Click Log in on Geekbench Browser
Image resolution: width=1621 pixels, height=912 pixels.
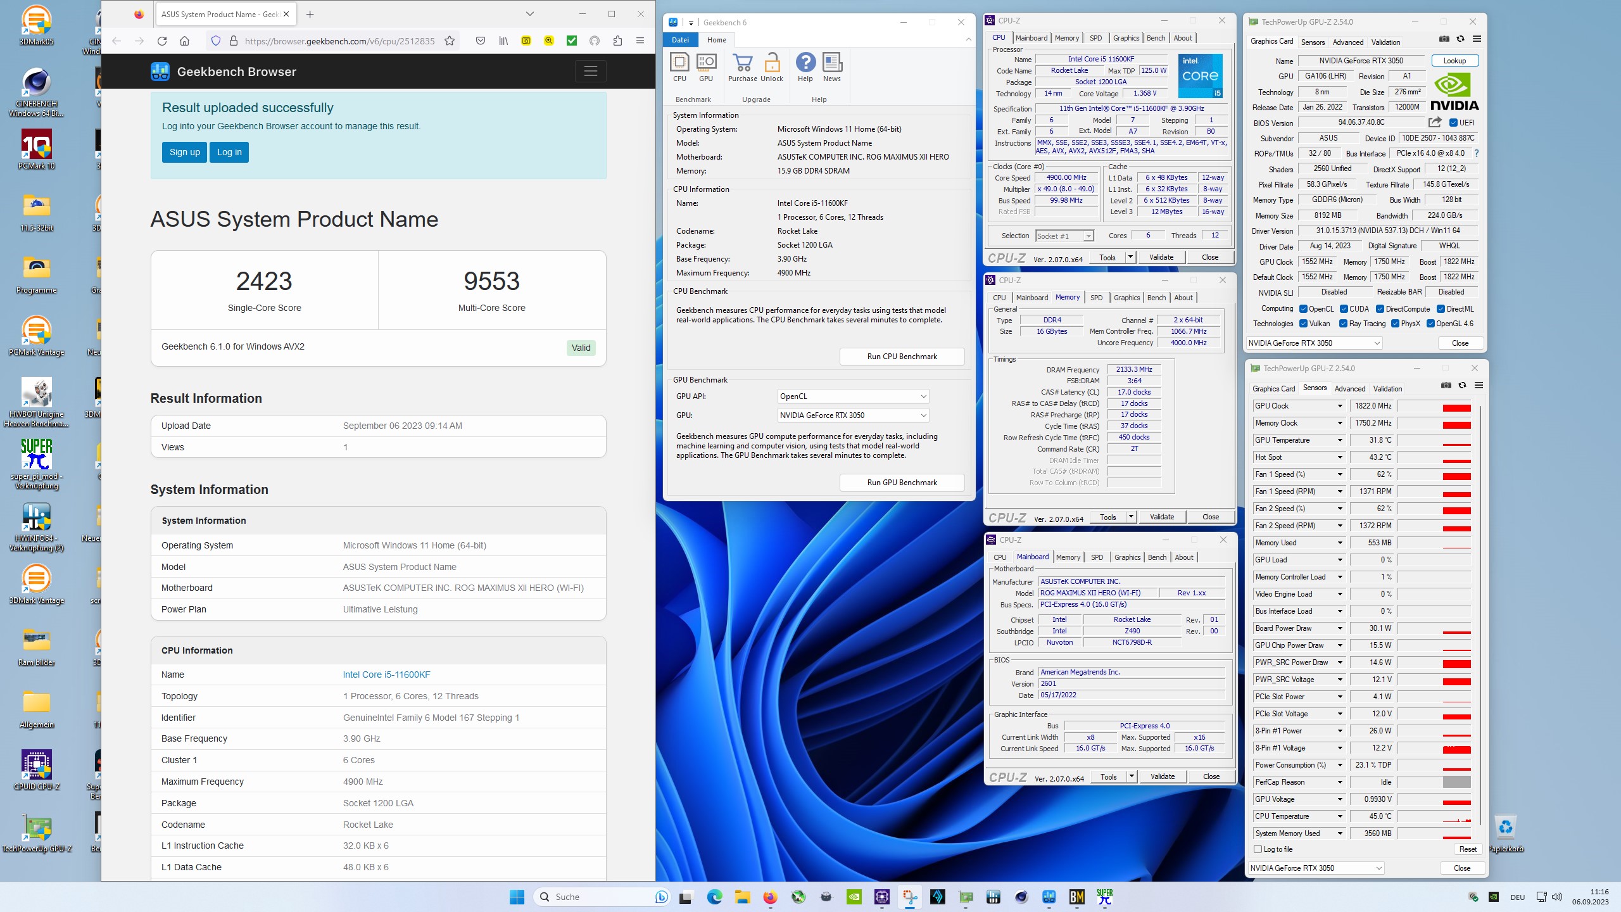[x=229, y=152]
